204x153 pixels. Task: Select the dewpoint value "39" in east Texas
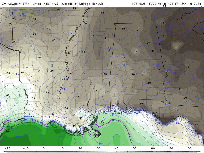(8, 95)
